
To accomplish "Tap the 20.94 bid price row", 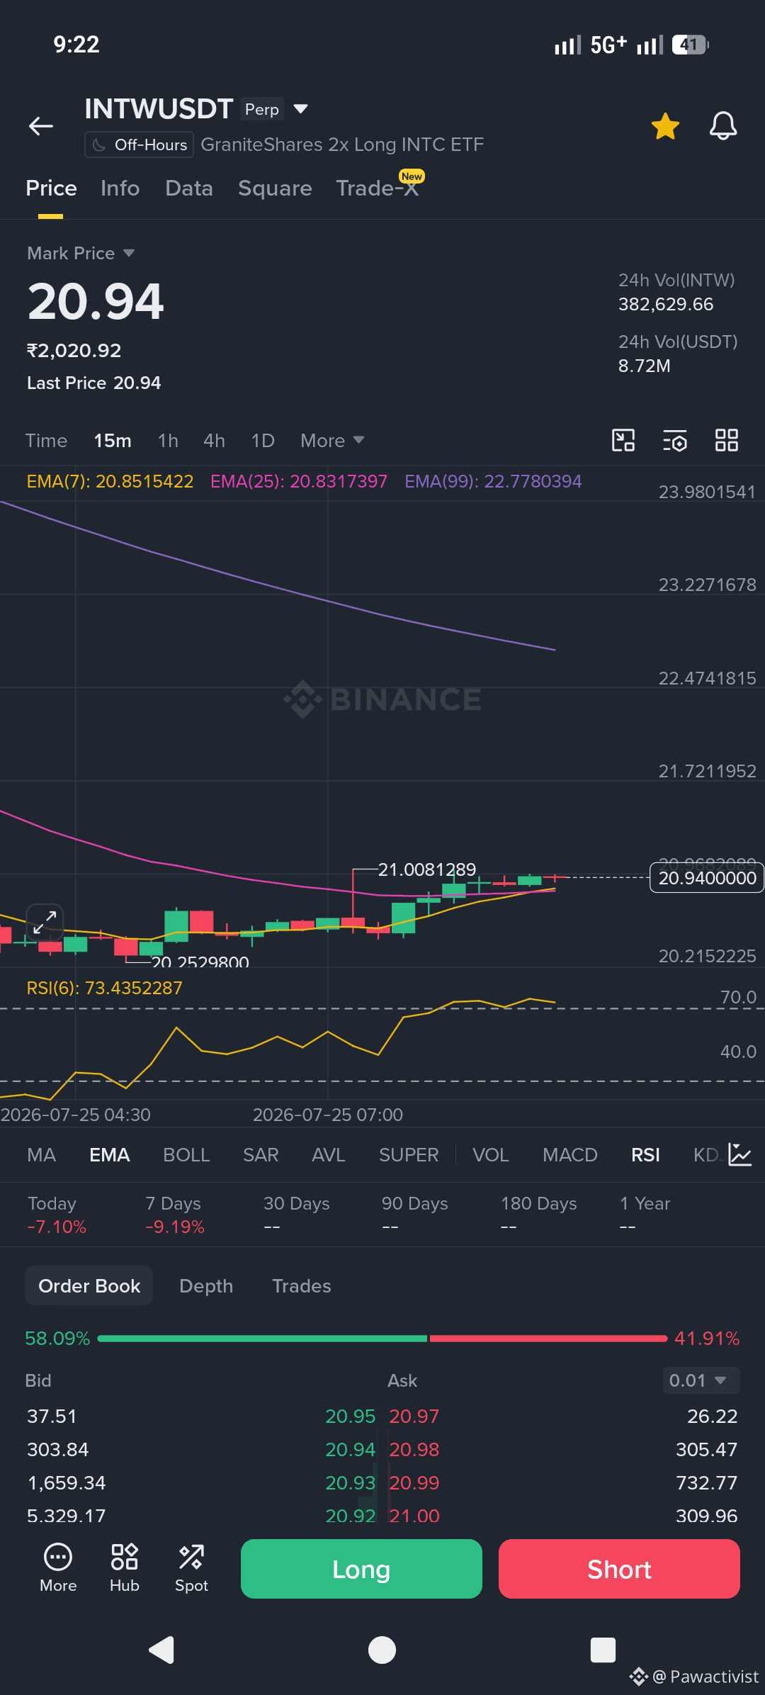I will [201, 1450].
